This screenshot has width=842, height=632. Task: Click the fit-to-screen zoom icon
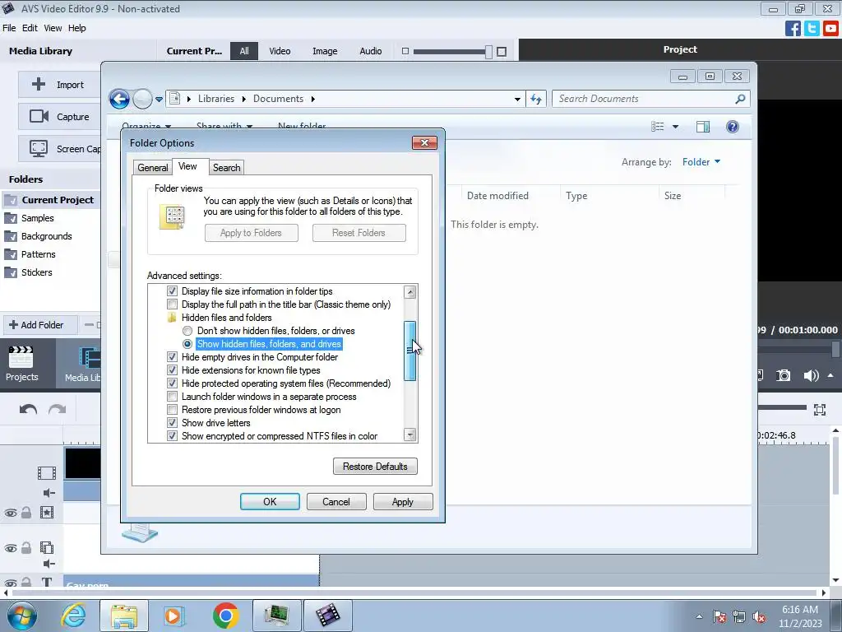point(820,410)
